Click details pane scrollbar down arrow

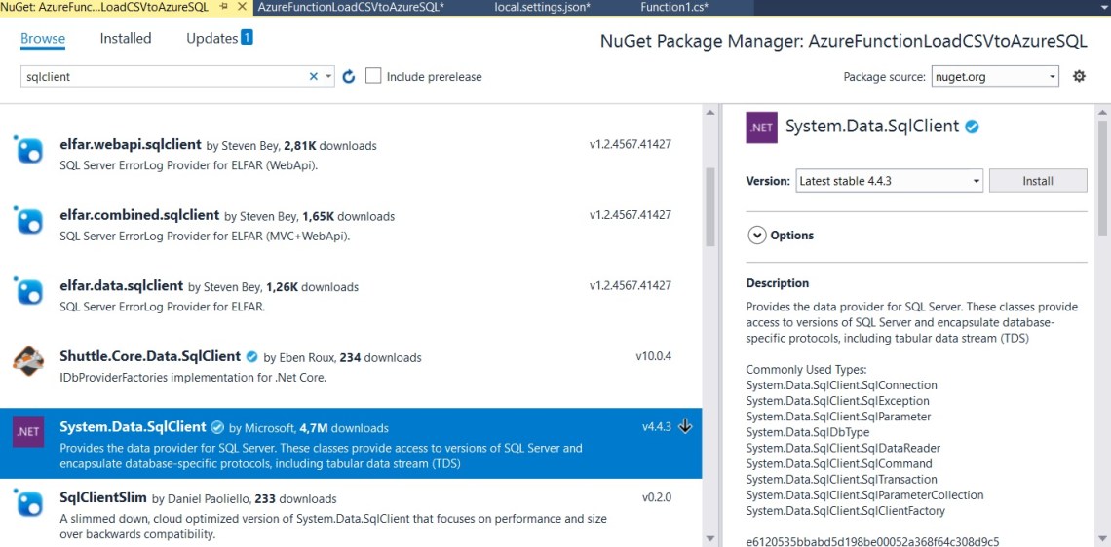pos(1102,539)
